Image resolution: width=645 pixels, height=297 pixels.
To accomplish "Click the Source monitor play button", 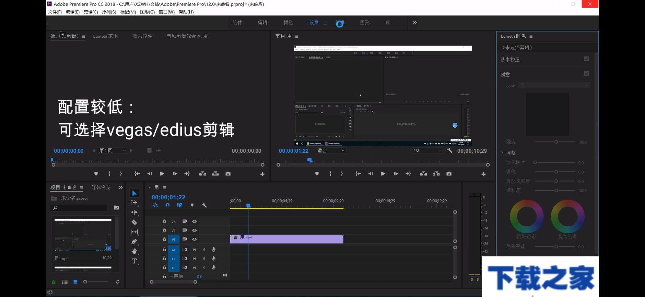I will click(x=162, y=174).
